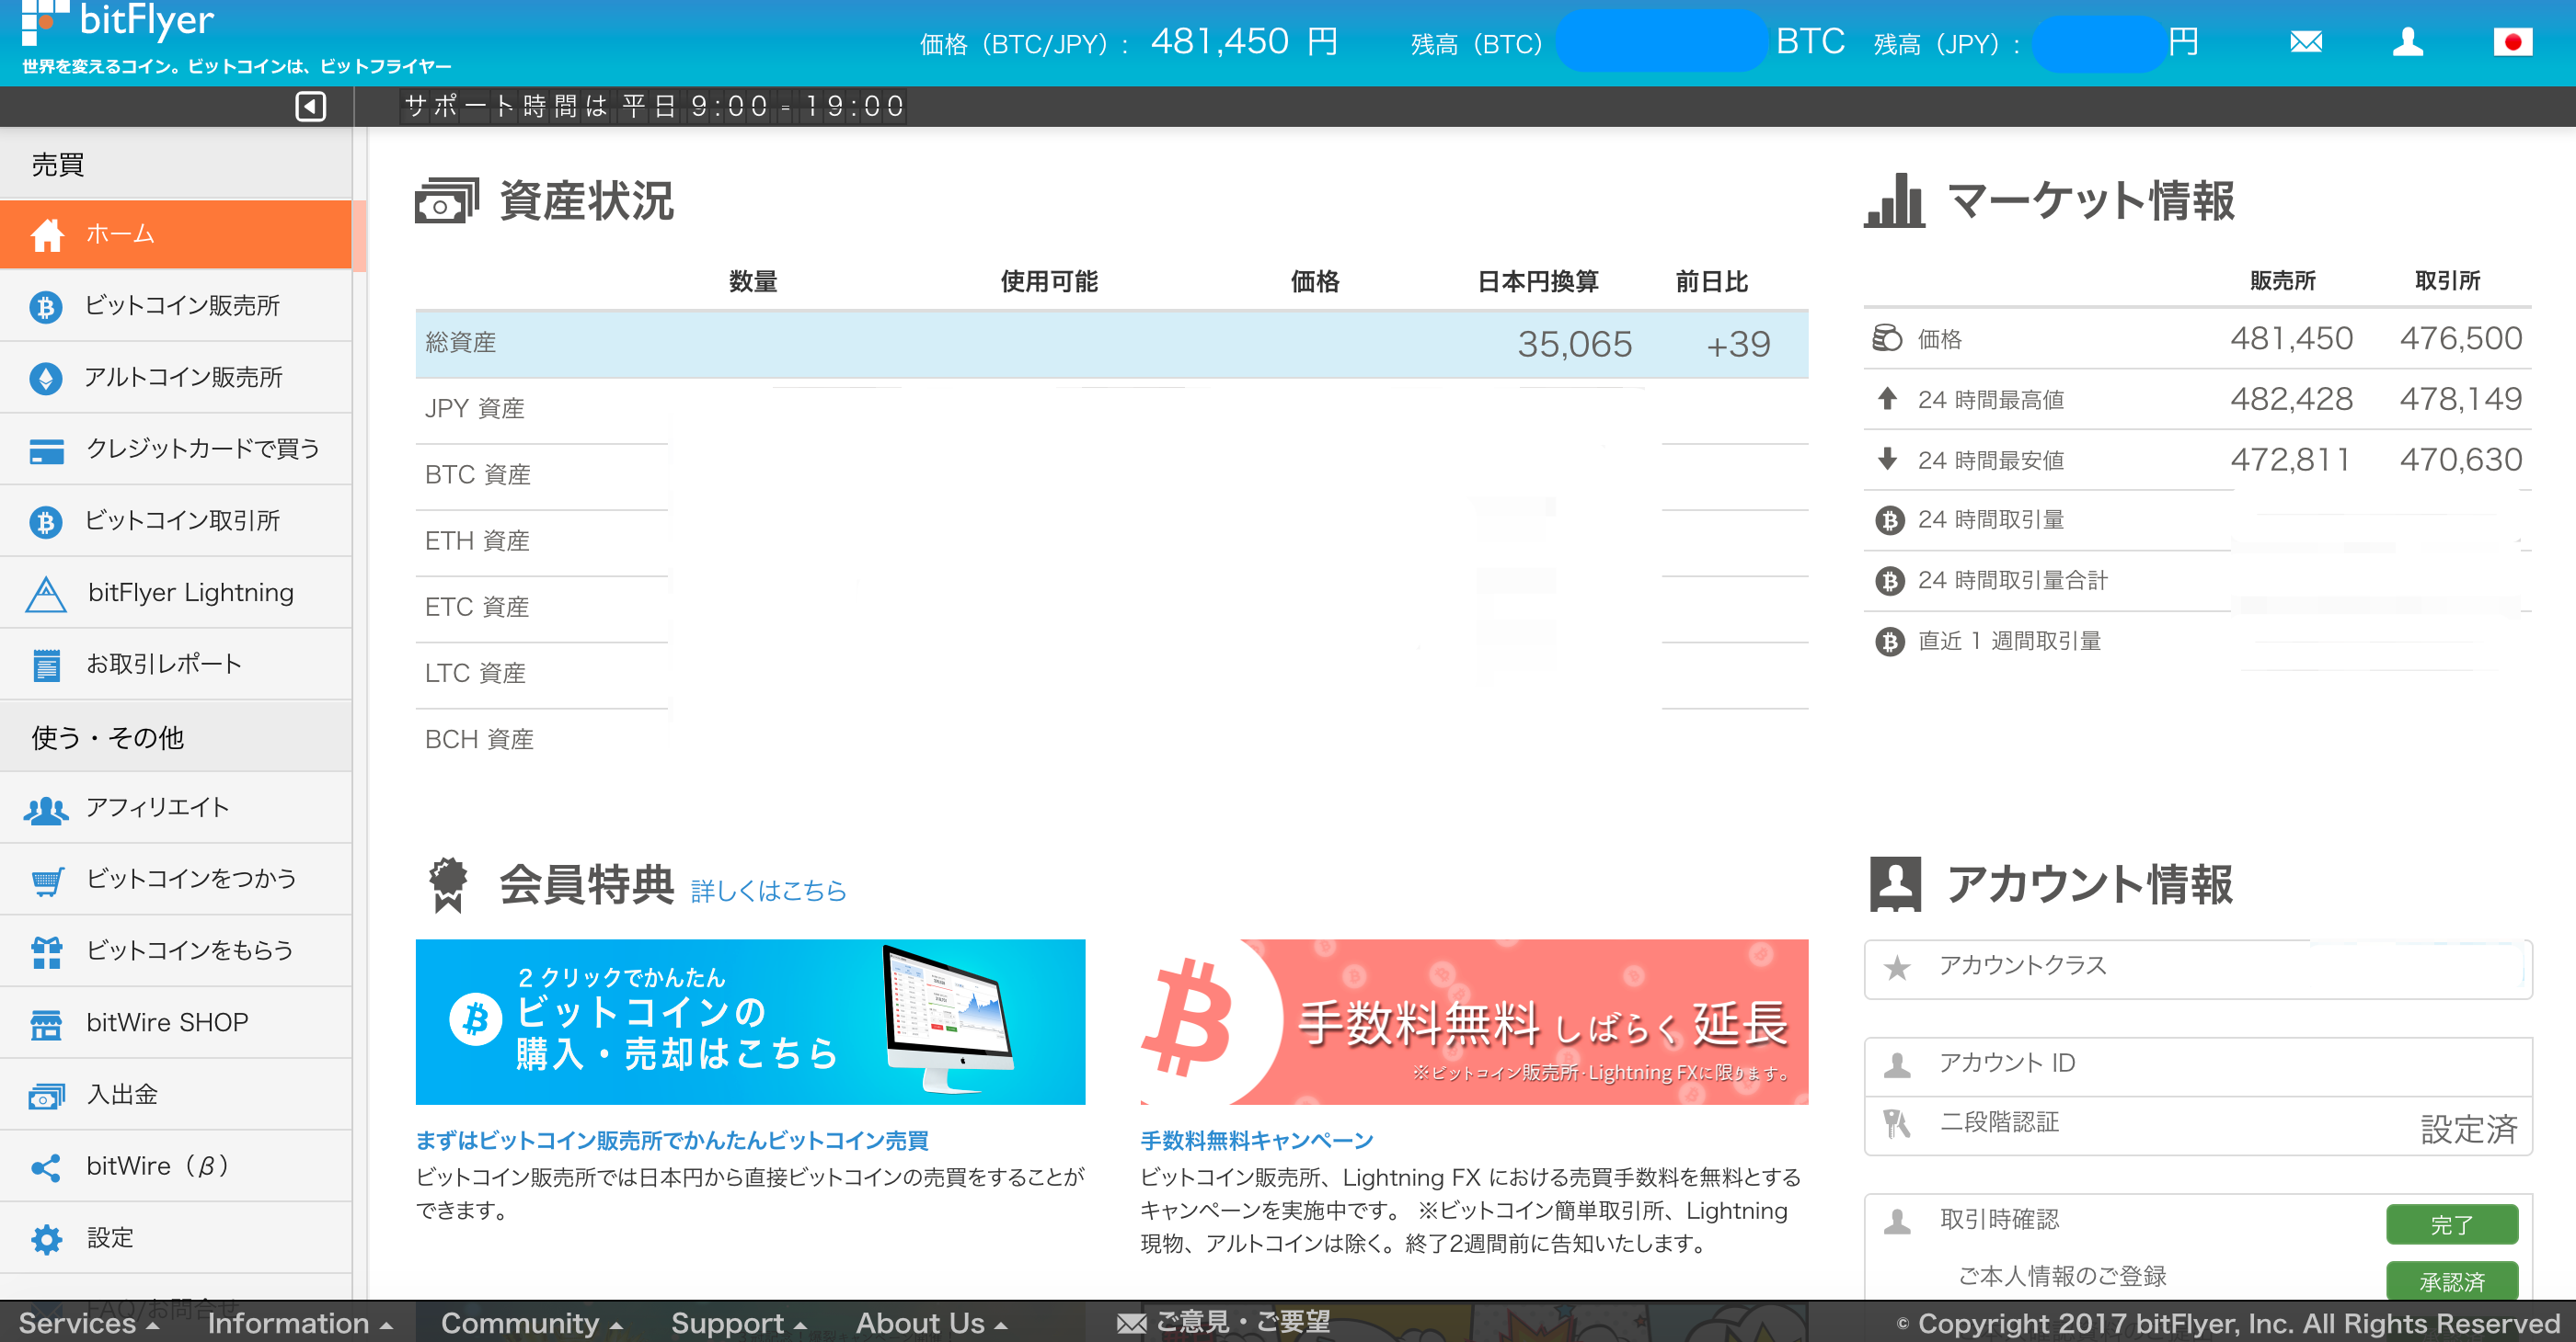Click the 日本円換算 column header

click(x=1538, y=282)
